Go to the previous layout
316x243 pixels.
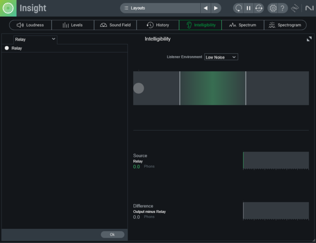coord(205,8)
